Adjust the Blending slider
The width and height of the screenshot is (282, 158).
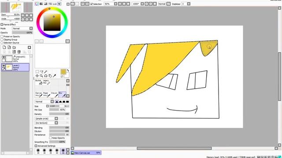(x=59, y=128)
